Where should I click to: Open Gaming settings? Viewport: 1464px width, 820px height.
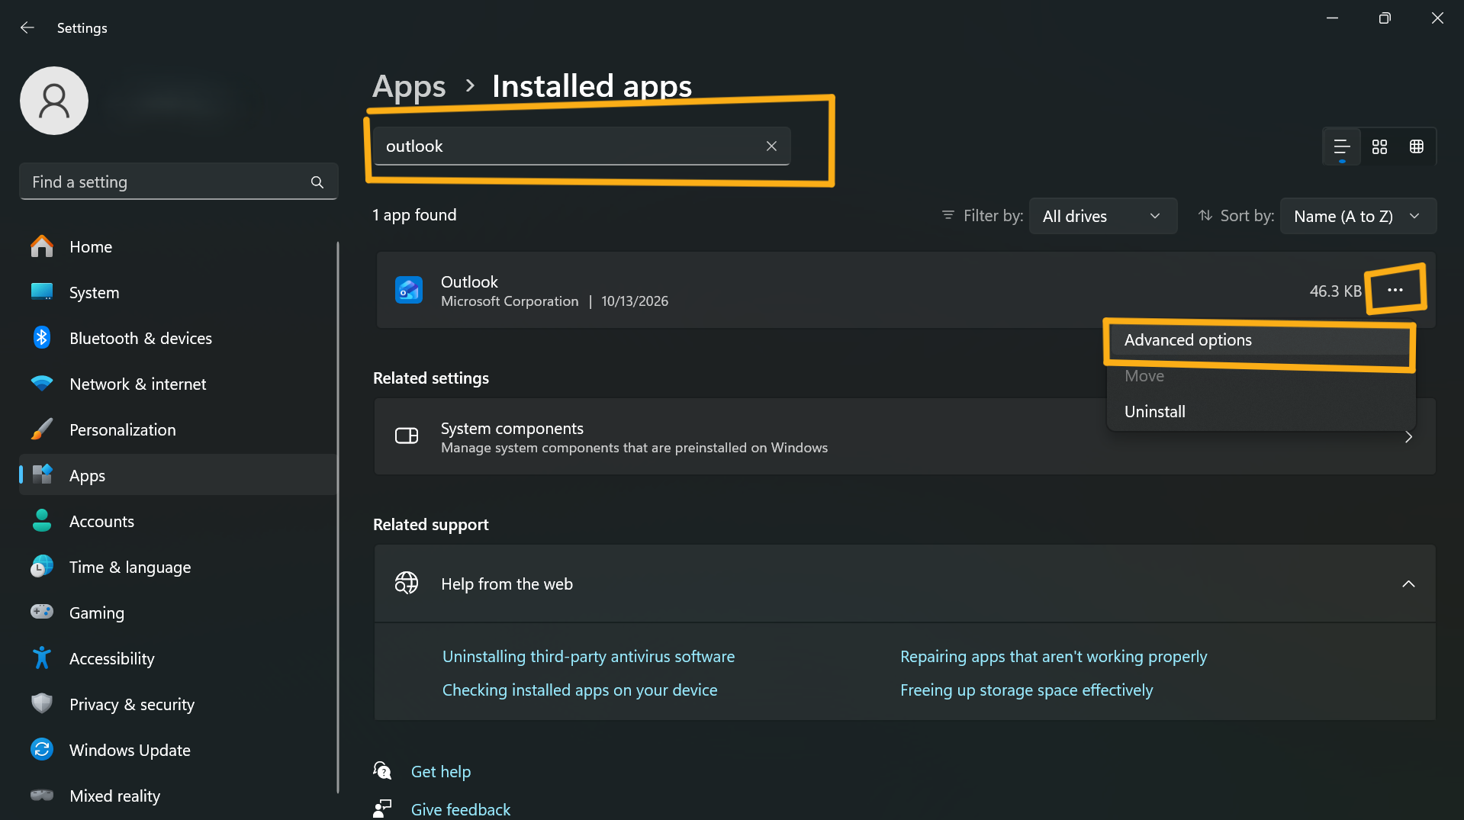point(178,613)
